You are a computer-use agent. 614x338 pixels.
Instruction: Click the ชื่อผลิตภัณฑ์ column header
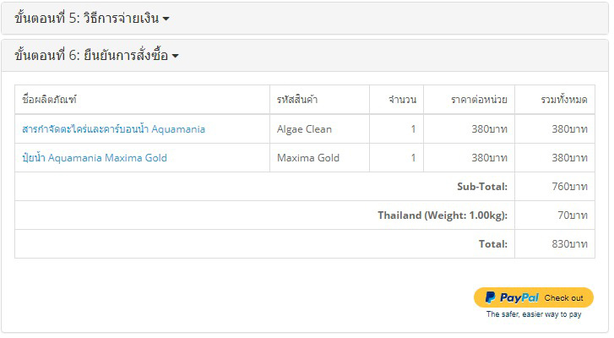[x=49, y=100]
